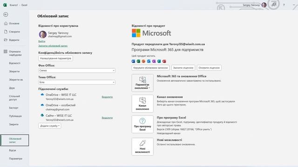Open the Основне home page

(14, 24)
